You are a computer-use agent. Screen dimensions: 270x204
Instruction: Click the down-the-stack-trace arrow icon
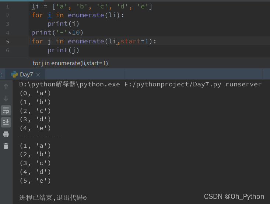pos(6,98)
